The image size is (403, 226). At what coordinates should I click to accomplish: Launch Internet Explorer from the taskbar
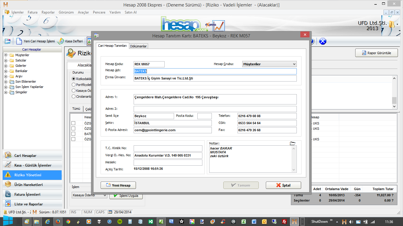pos(47,222)
